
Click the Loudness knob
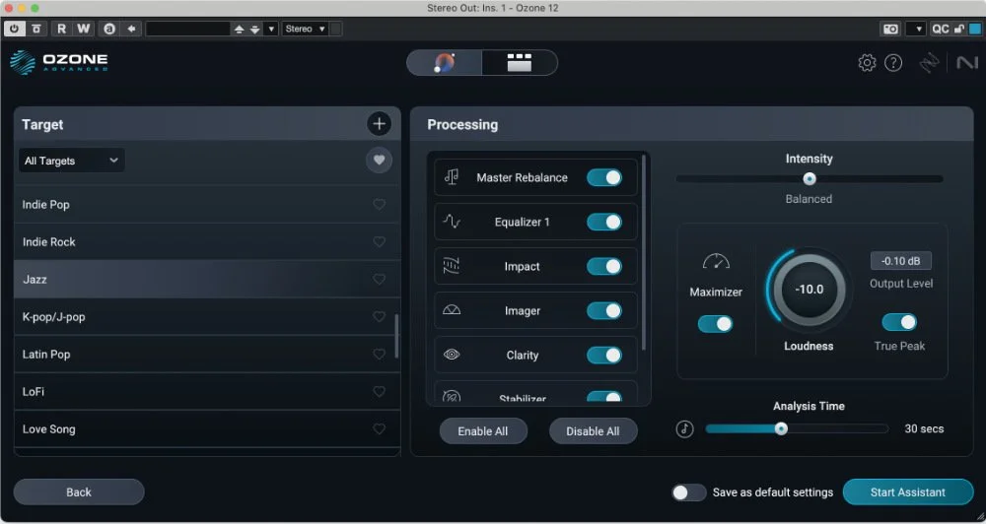(810, 290)
